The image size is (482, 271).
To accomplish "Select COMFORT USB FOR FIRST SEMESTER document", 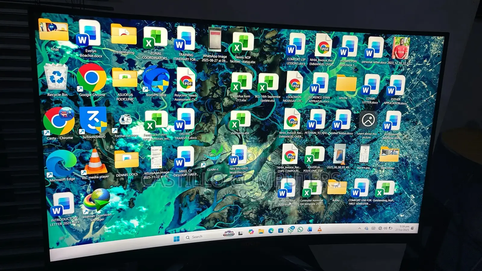I will click(x=360, y=192).
